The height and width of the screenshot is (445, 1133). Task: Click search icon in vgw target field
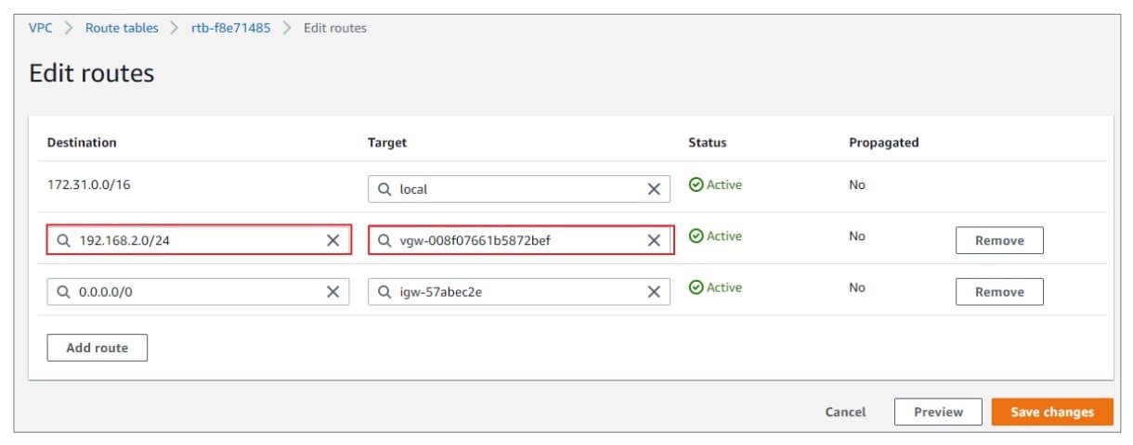point(384,240)
